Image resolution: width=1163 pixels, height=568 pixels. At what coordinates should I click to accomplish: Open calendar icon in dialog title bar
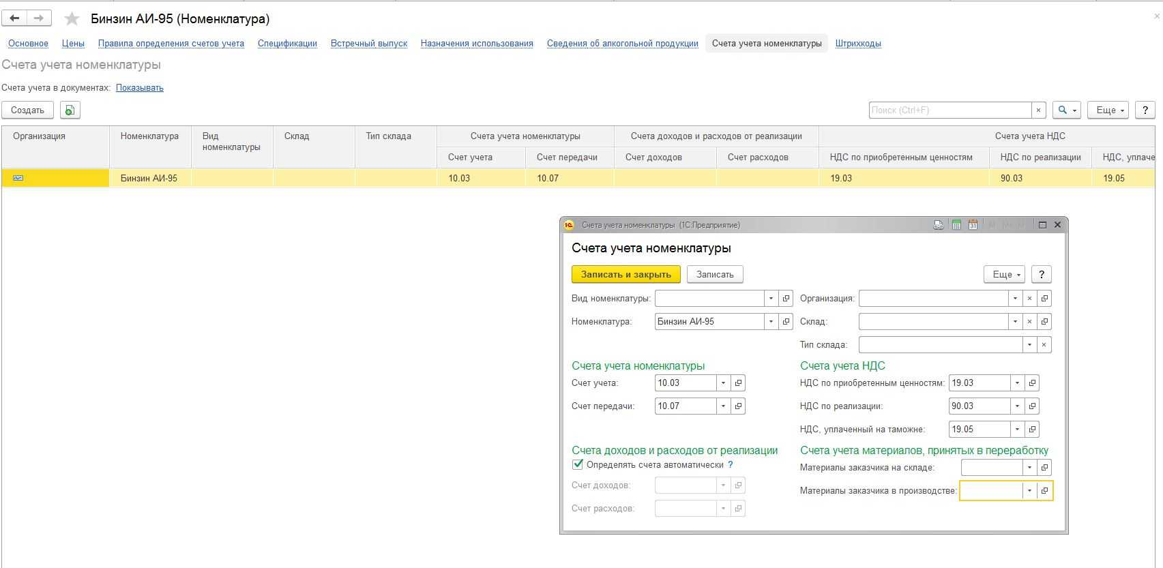973,225
